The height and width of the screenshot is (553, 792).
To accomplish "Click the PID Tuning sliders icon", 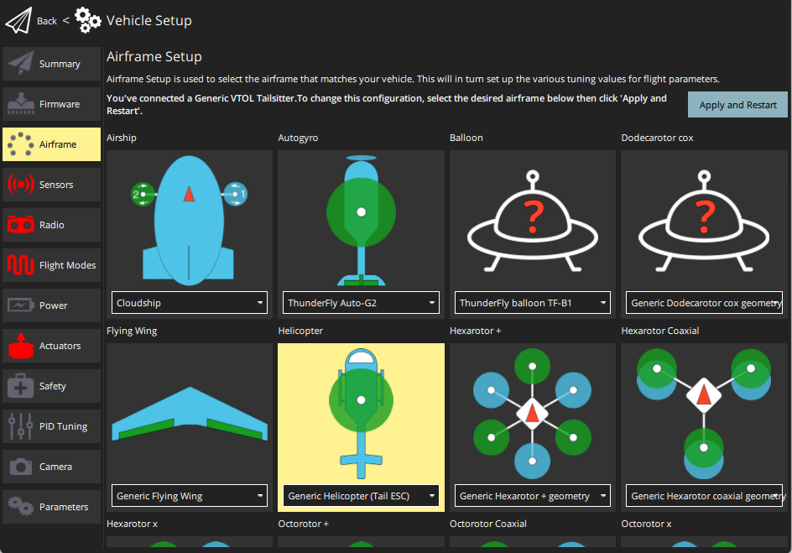I will [20, 426].
